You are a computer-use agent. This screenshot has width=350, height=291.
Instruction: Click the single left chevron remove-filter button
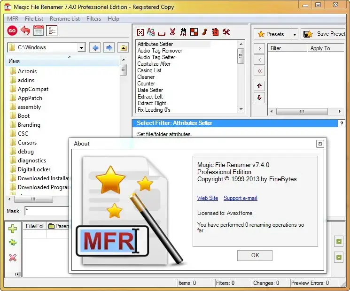(x=259, y=60)
